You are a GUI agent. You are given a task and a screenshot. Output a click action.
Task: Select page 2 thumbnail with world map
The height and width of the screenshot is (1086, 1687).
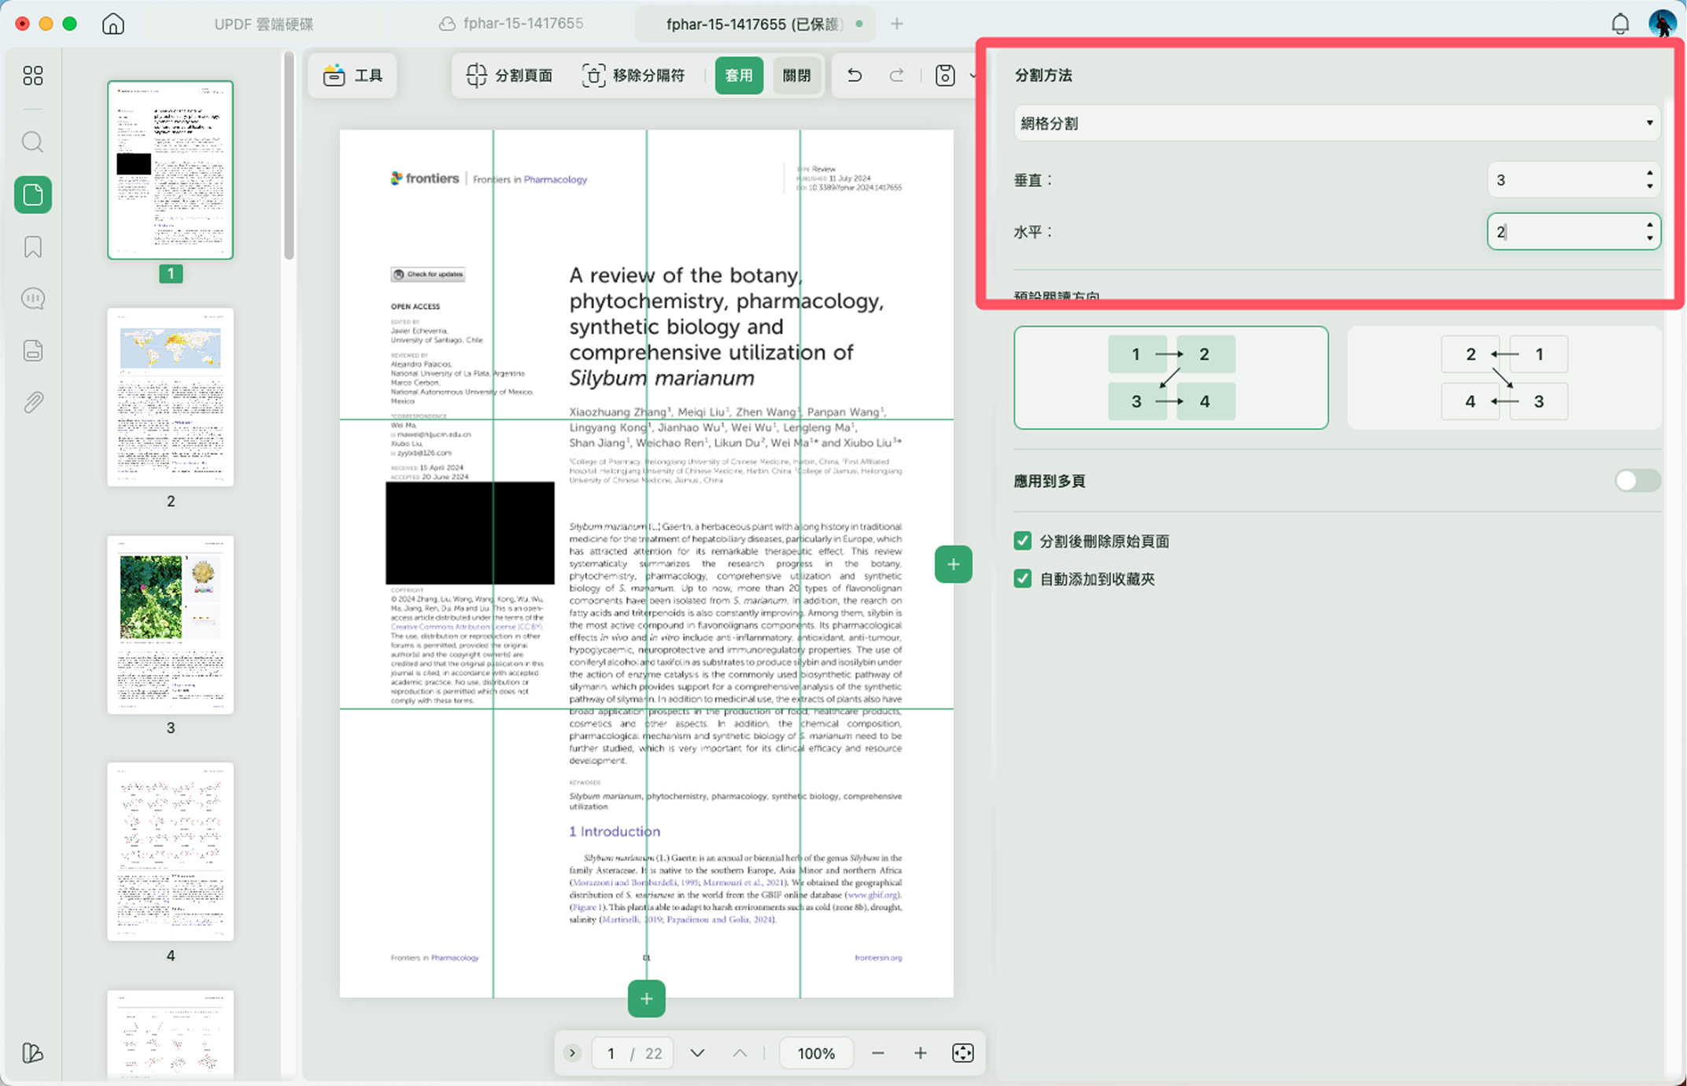(x=171, y=397)
